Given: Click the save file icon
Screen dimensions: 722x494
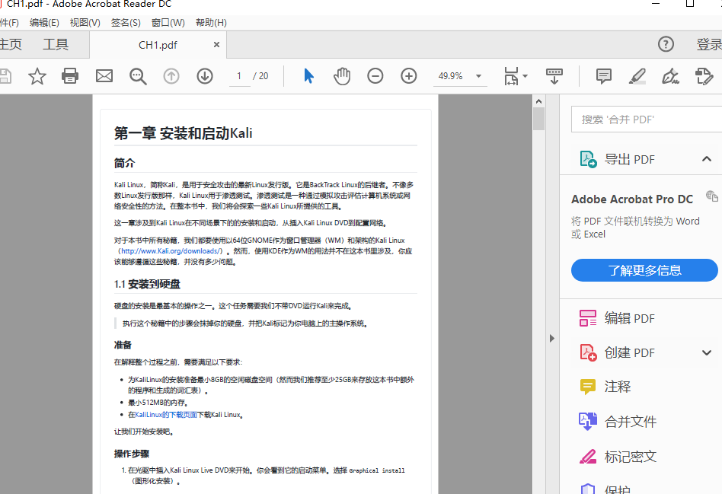Looking at the screenshot, I should point(5,76).
